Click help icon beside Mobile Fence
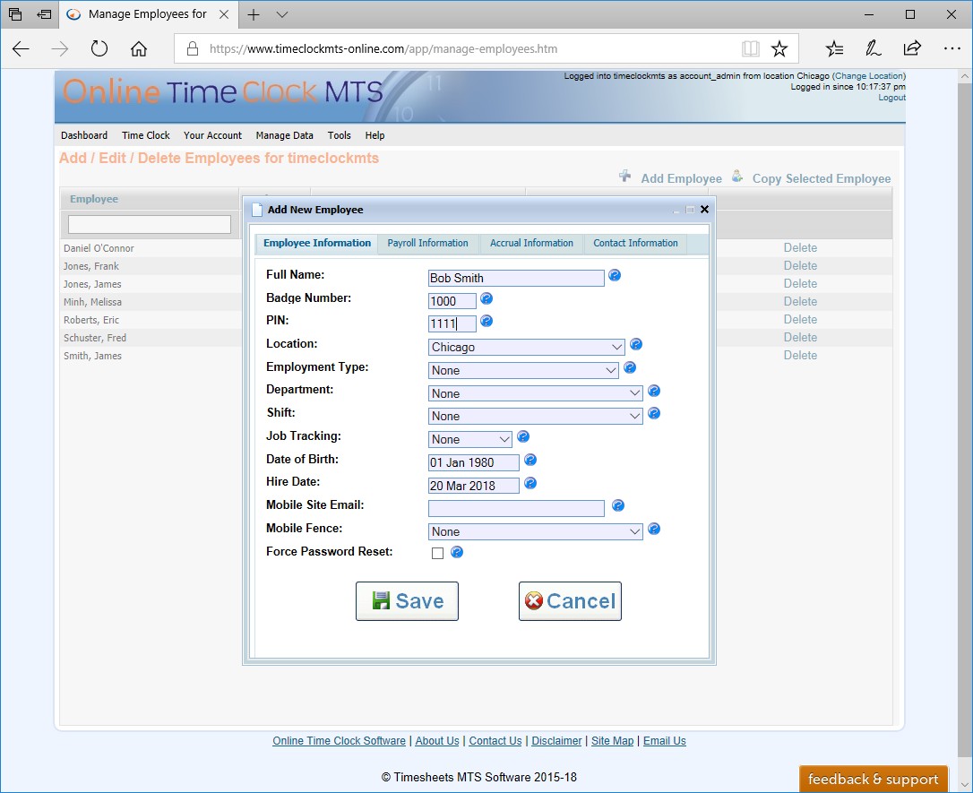 (654, 529)
